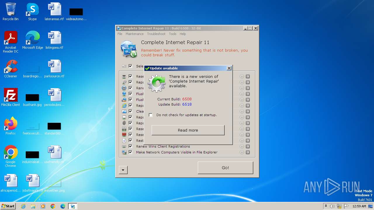This screenshot has width=374, height=210.
Task: Toggle the checkbox in the 'Rest' row
Action: (130, 141)
